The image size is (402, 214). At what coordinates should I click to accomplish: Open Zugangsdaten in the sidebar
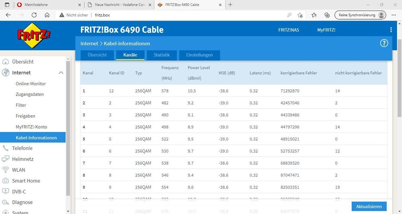coord(30,95)
